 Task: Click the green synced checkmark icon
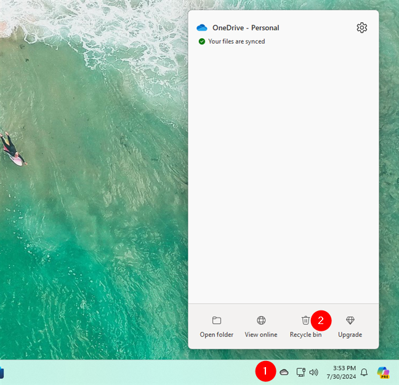coord(202,41)
